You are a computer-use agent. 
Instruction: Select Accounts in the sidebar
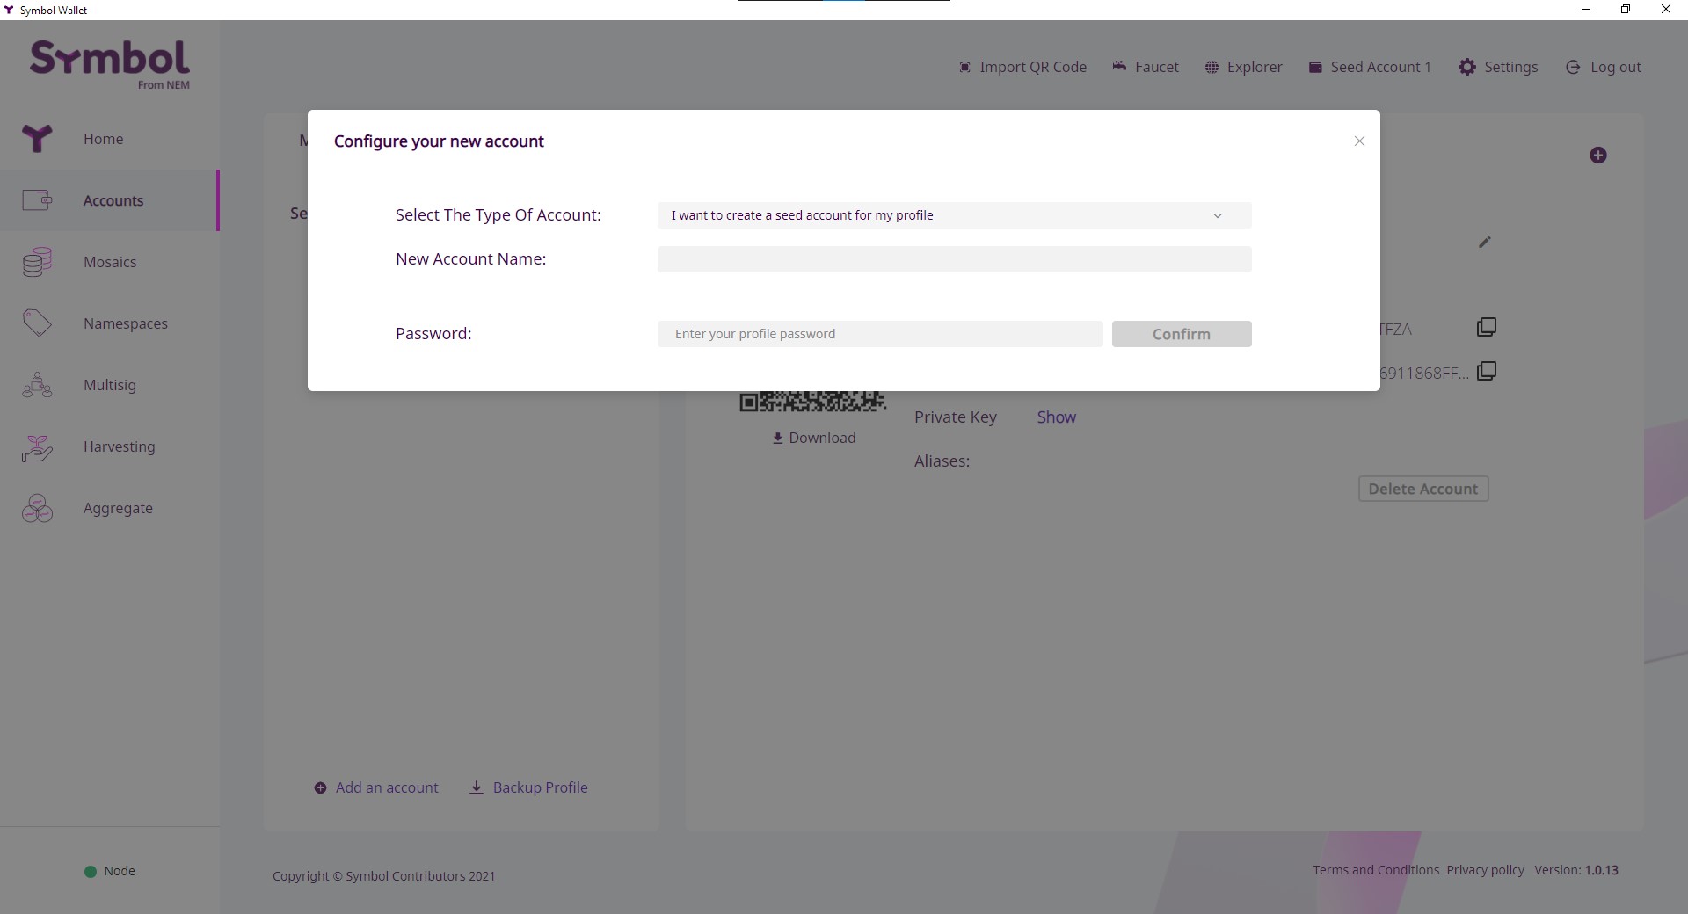113,200
